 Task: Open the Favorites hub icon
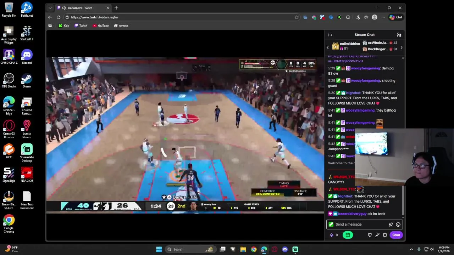click(x=366, y=17)
